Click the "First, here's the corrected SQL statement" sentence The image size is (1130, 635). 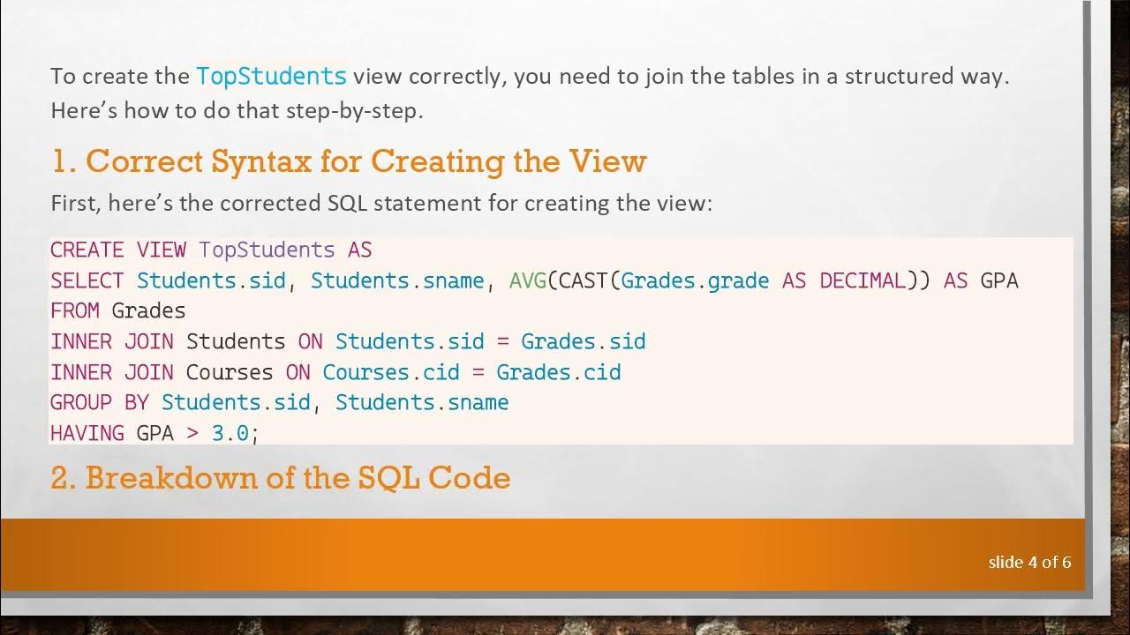[380, 204]
